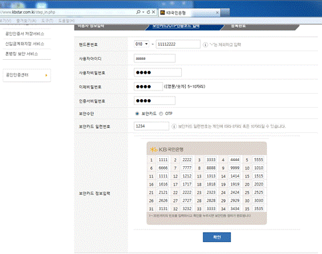Click the kbstar.com URL in address bar

[x=28, y=12]
